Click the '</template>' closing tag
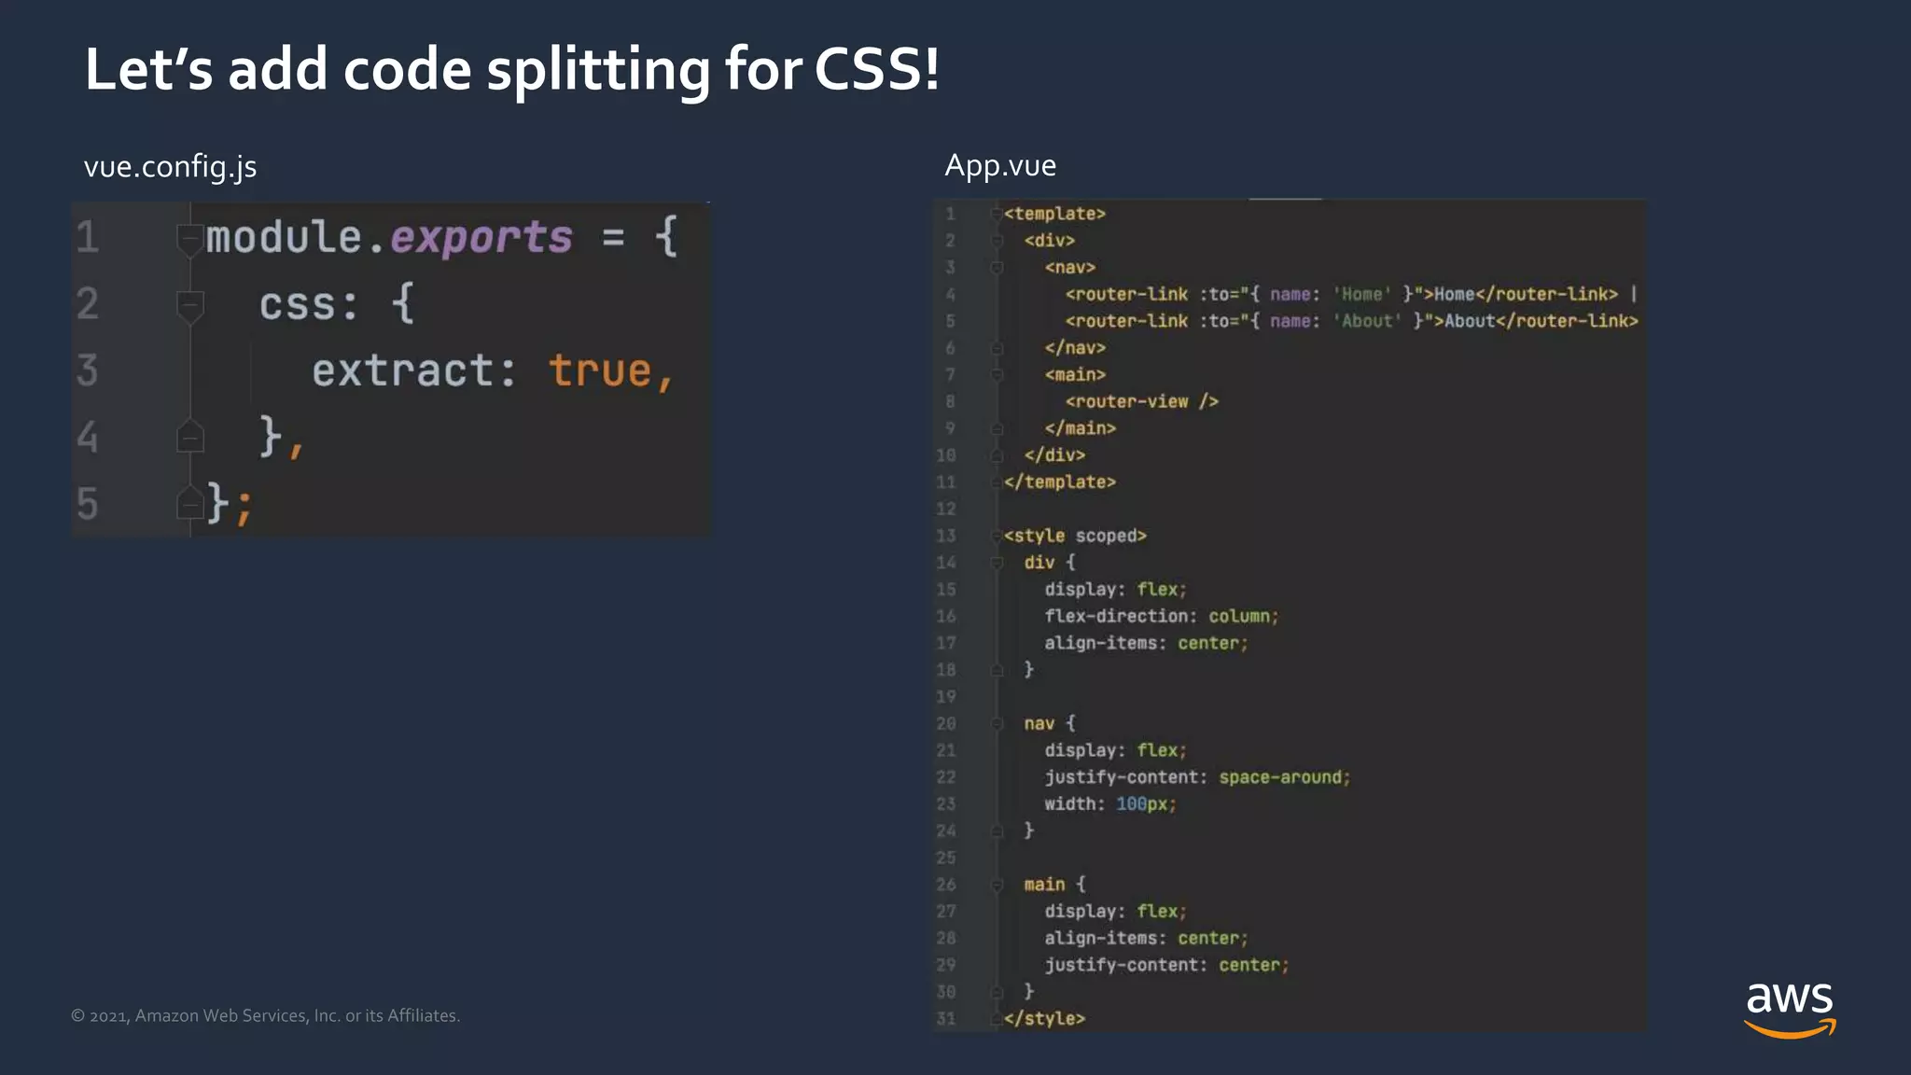Screen dimensions: 1911x1075 pos(1060,482)
